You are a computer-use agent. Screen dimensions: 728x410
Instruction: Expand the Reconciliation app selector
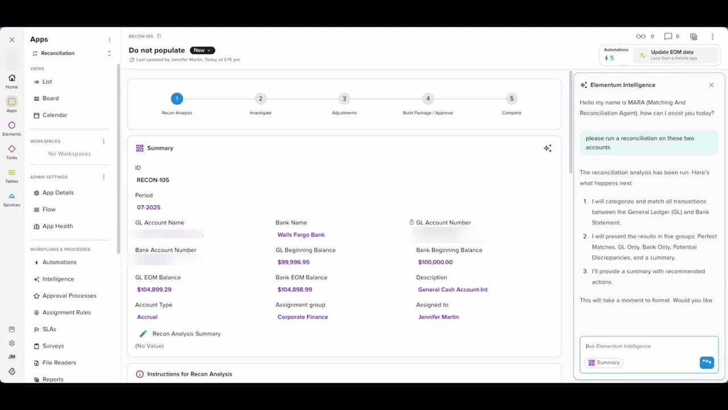[109, 53]
